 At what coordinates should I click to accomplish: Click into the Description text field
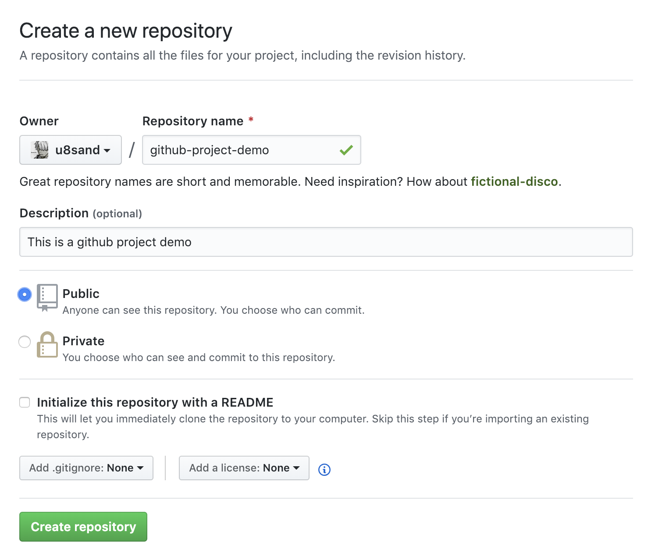pos(326,242)
